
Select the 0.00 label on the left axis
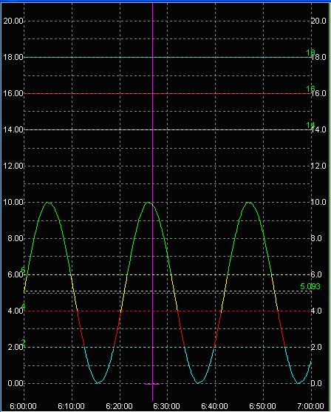pyautogui.click(x=16, y=383)
